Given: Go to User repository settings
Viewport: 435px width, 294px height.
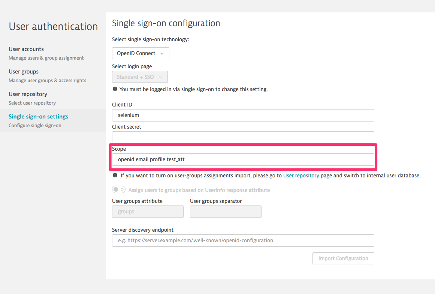Looking at the screenshot, I should coord(28,94).
